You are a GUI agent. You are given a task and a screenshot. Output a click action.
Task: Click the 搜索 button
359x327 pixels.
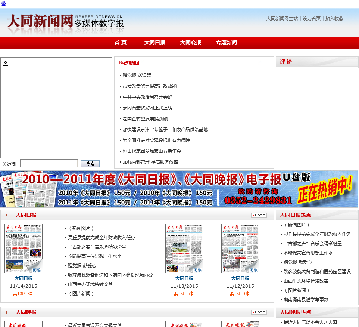pos(90,164)
